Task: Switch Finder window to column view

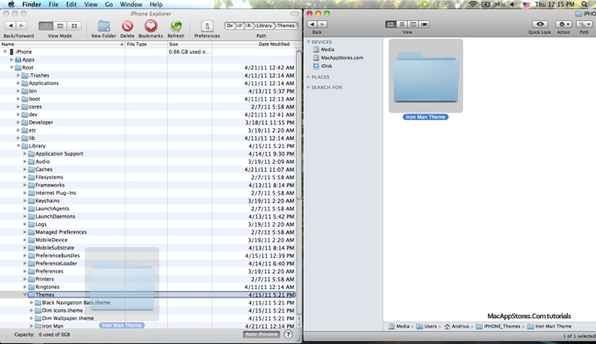Action: point(413,25)
